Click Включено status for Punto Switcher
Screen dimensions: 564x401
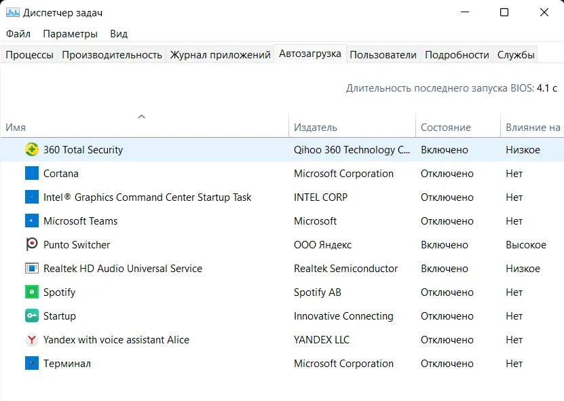(445, 244)
